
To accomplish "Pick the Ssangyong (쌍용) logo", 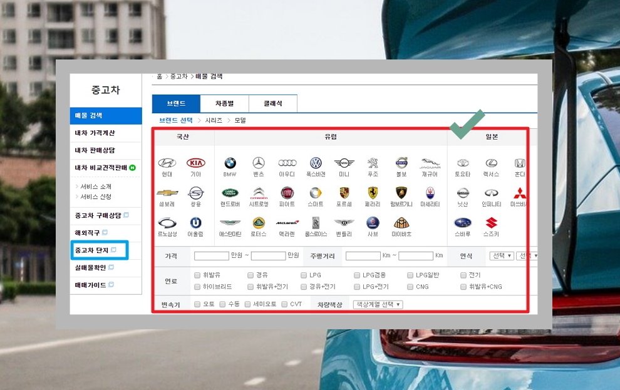I will (x=196, y=193).
